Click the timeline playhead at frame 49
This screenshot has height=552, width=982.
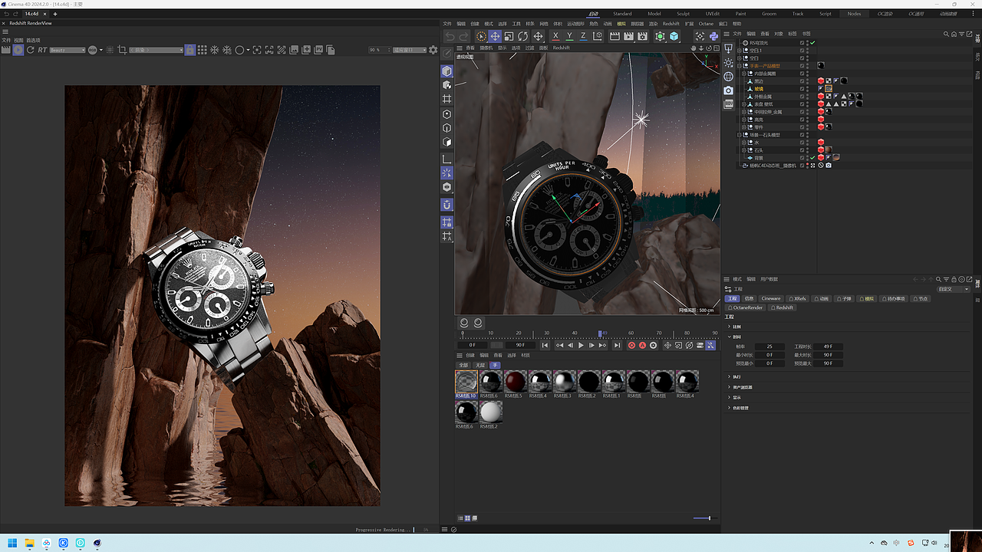[600, 333]
